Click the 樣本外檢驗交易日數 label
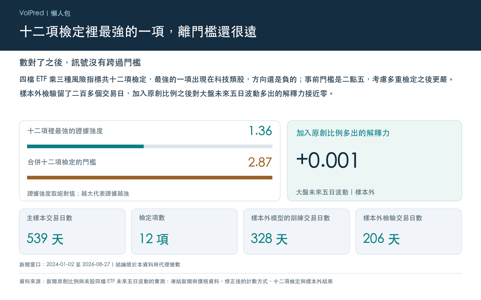The width and height of the screenshot is (481, 300). pos(393,218)
